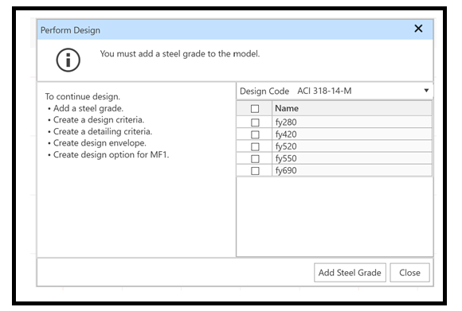
Task: Click the Close button
Action: (x=409, y=273)
